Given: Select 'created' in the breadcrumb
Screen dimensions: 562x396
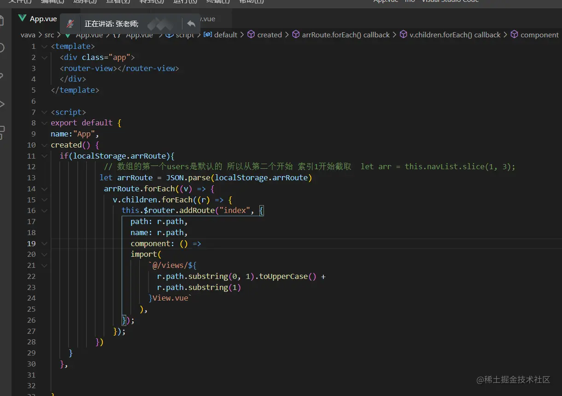Looking at the screenshot, I should click(269, 35).
